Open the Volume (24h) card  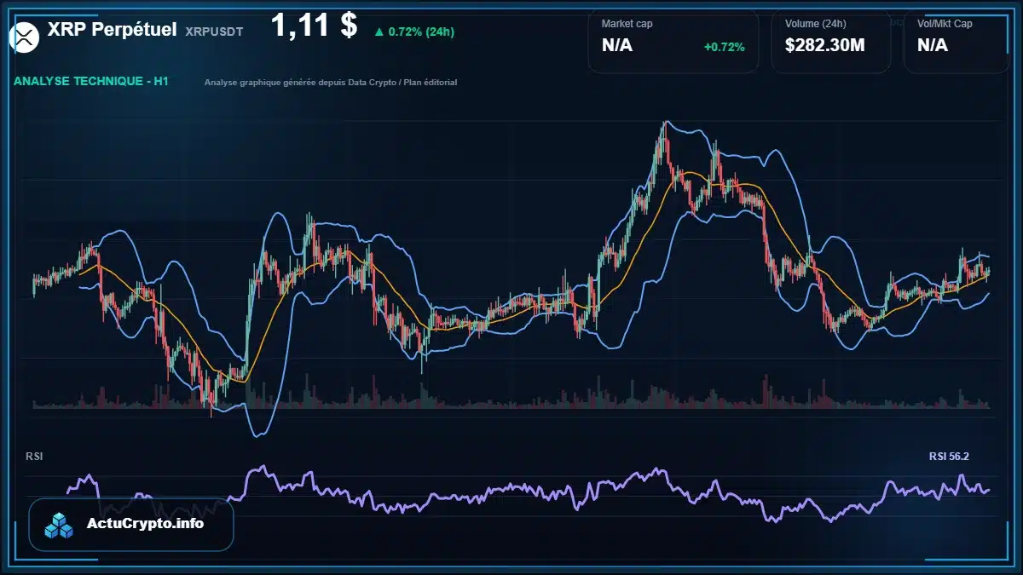[831, 41]
